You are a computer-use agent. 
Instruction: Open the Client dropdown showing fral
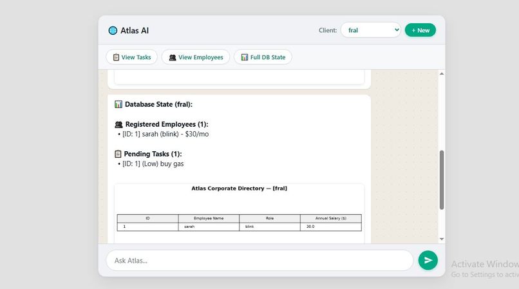(x=371, y=30)
